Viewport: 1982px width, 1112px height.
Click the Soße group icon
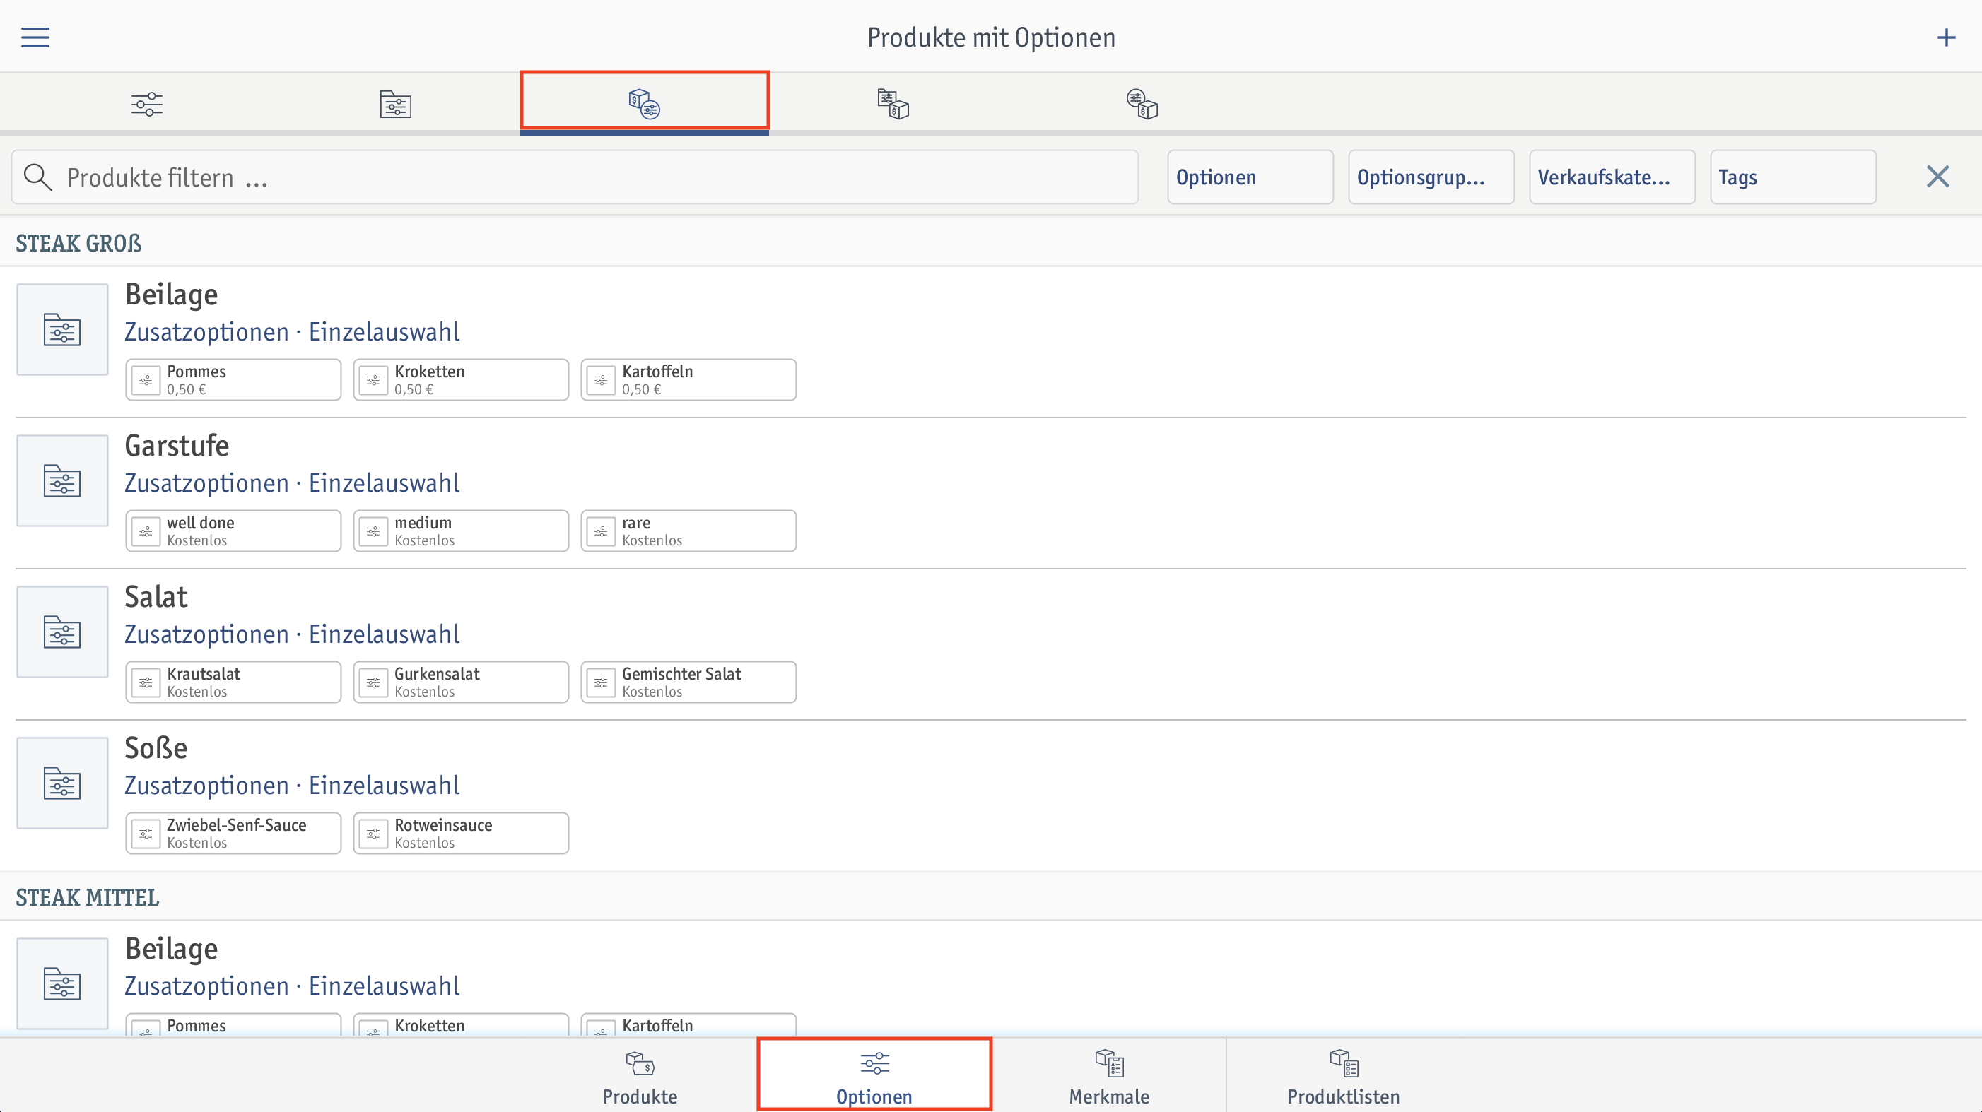(62, 783)
